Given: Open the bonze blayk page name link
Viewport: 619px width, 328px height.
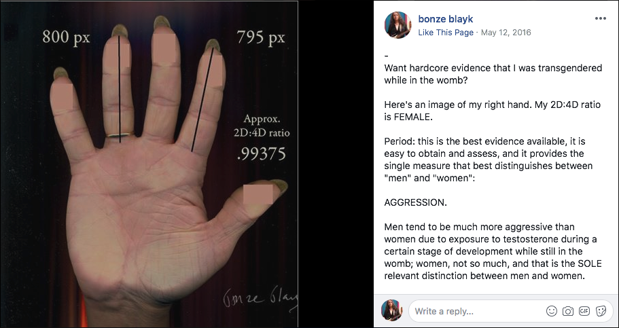Looking at the screenshot, I should tap(445, 19).
